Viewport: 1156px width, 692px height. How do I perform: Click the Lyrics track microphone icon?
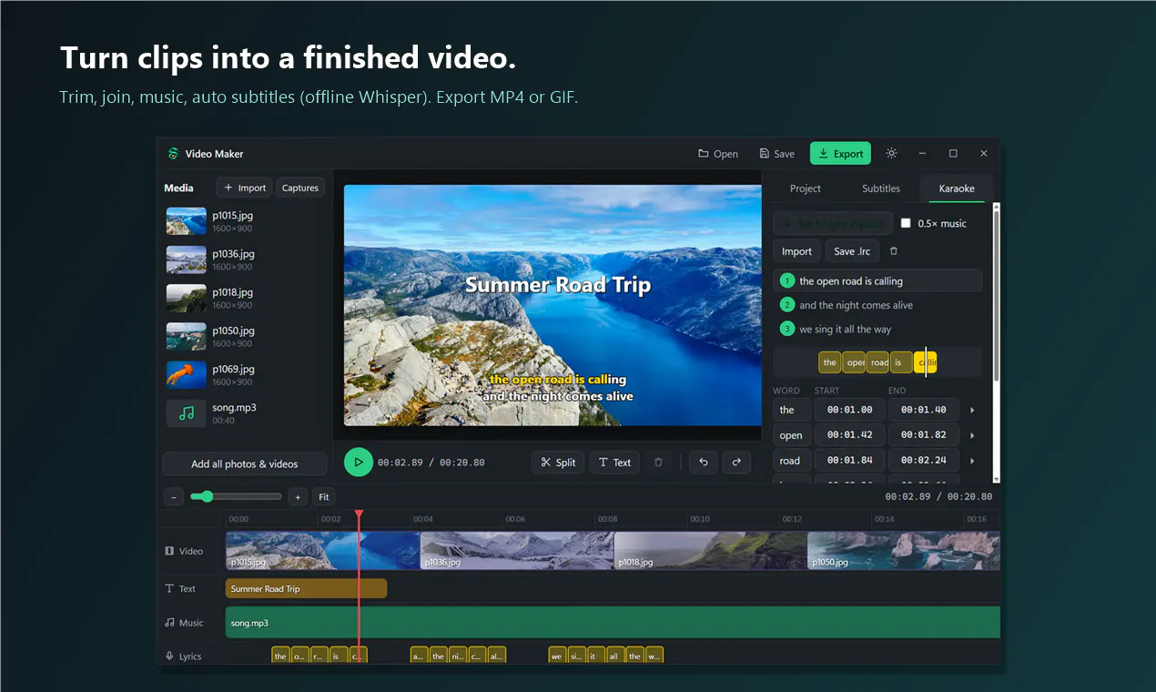169,656
